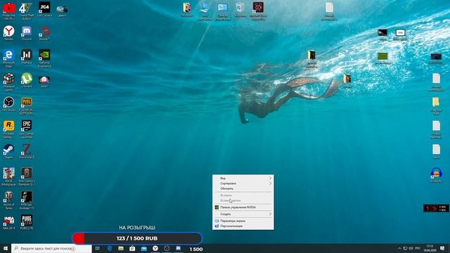Image resolution: width=450 pixels, height=253 pixels.
Task: Select Параметры экрана in the context menu
Action: (243, 221)
